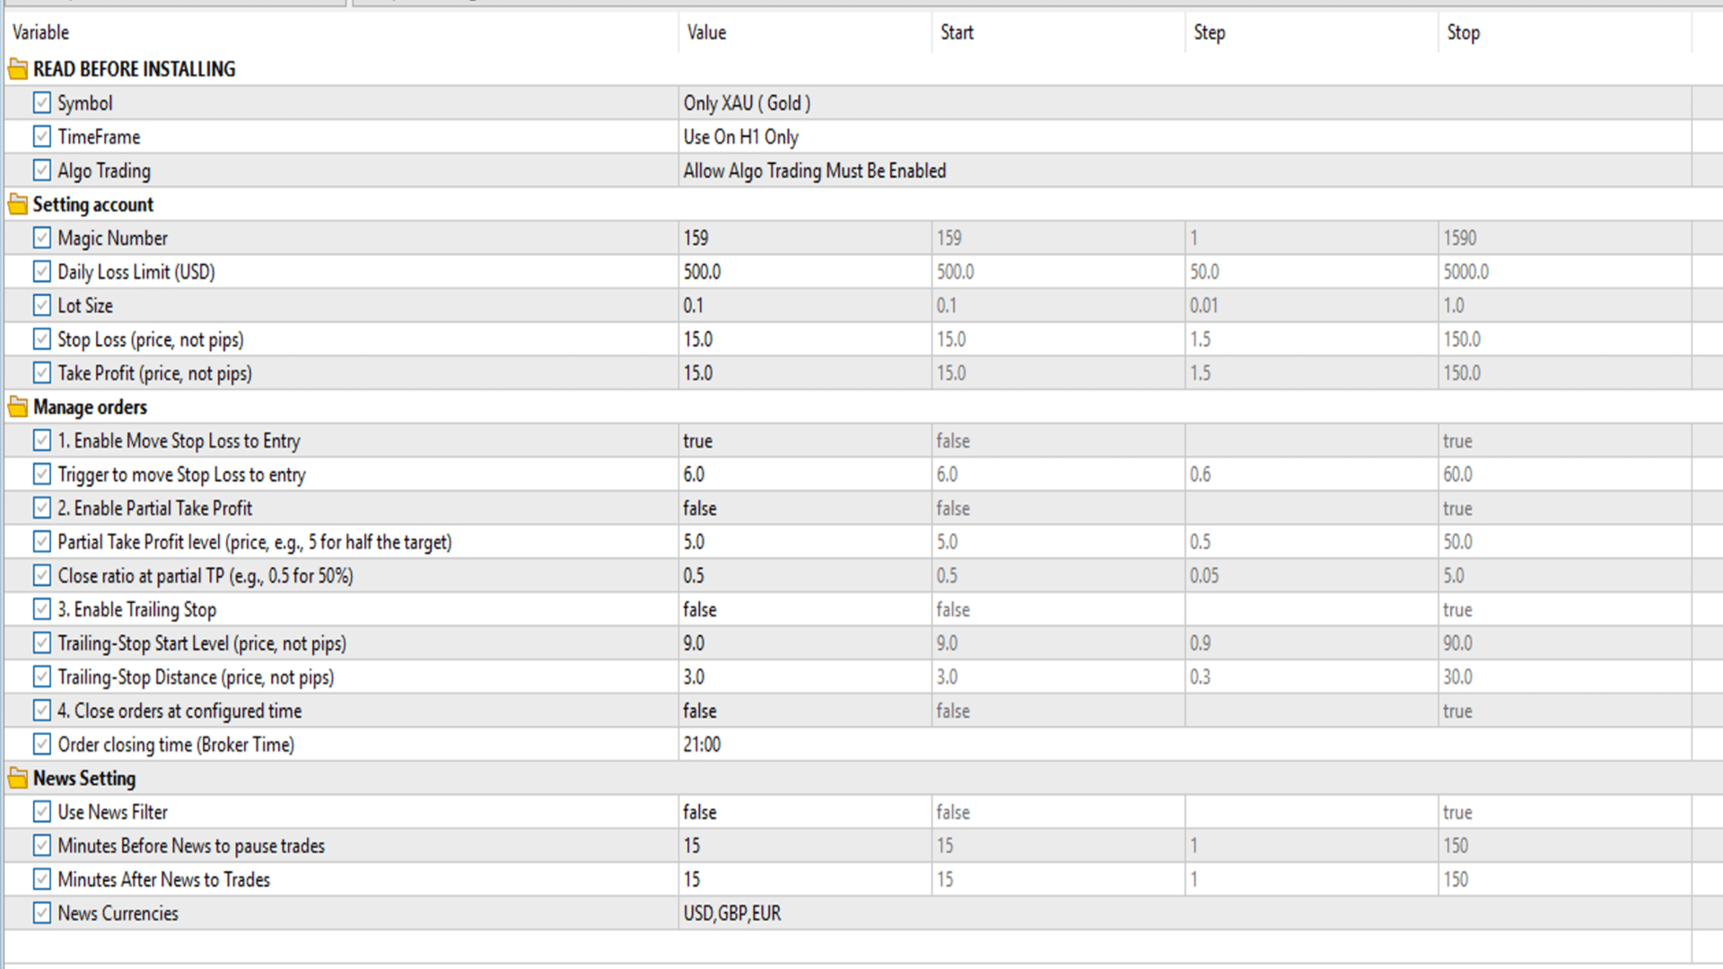
Task: Select the Trailing-Stop Distance stop value cell
Action: tap(1565, 677)
